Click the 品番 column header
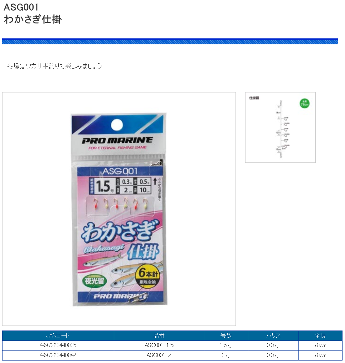 pos(159,336)
